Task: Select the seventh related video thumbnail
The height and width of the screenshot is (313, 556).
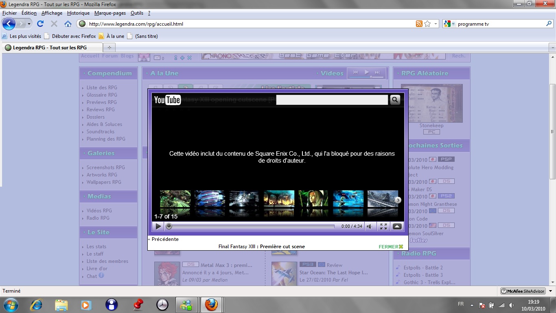Action: click(x=383, y=199)
